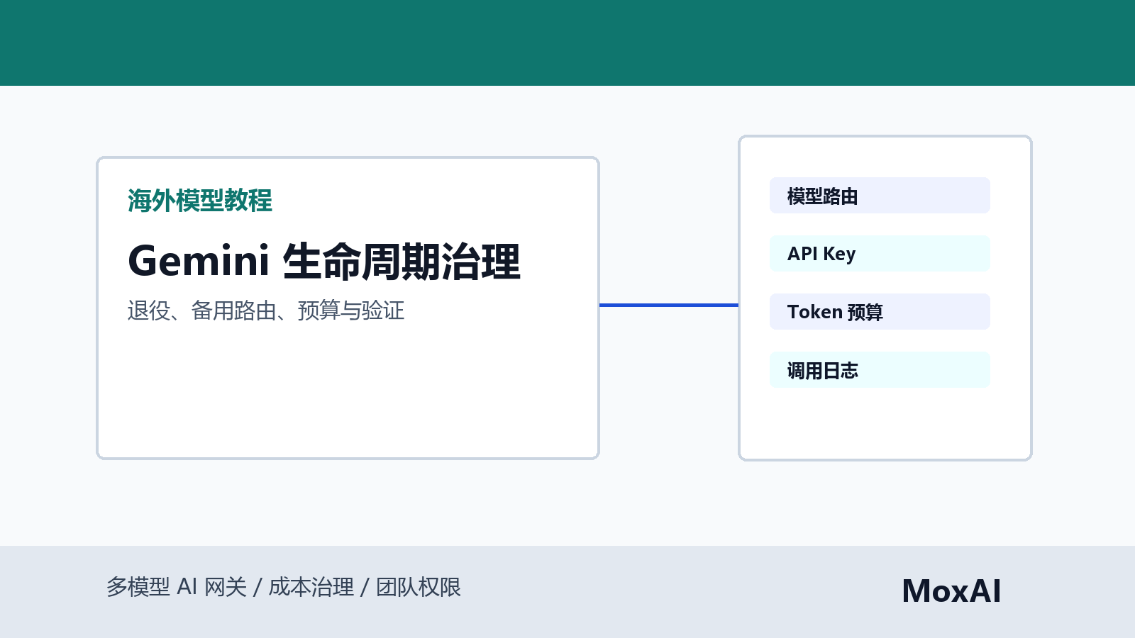Click the Gemini 生命周期治理 heading
Image resolution: width=1135 pixels, height=638 pixels.
tap(324, 261)
